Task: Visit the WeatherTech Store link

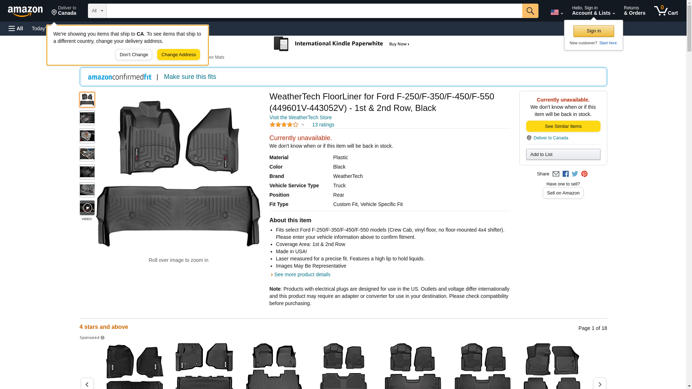Action: click(300, 117)
